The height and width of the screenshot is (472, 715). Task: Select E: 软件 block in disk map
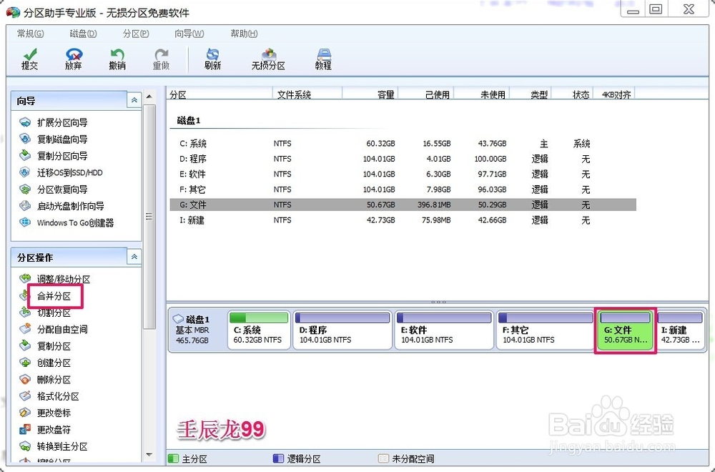point(444,330)
